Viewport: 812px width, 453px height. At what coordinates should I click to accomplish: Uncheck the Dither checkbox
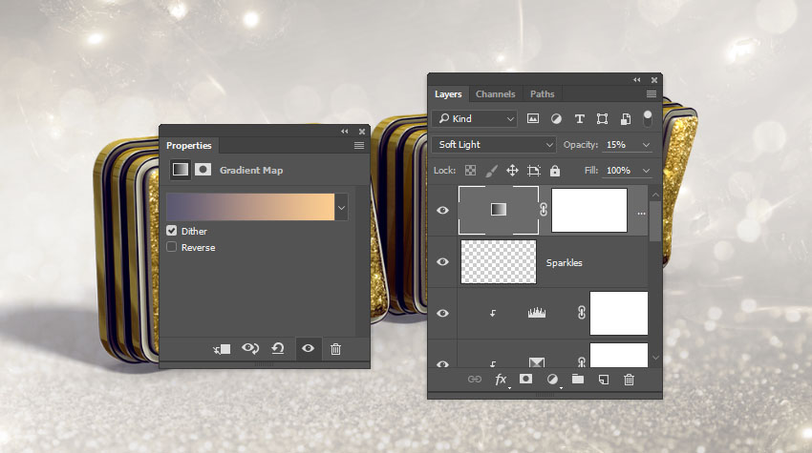coord(172,231)
